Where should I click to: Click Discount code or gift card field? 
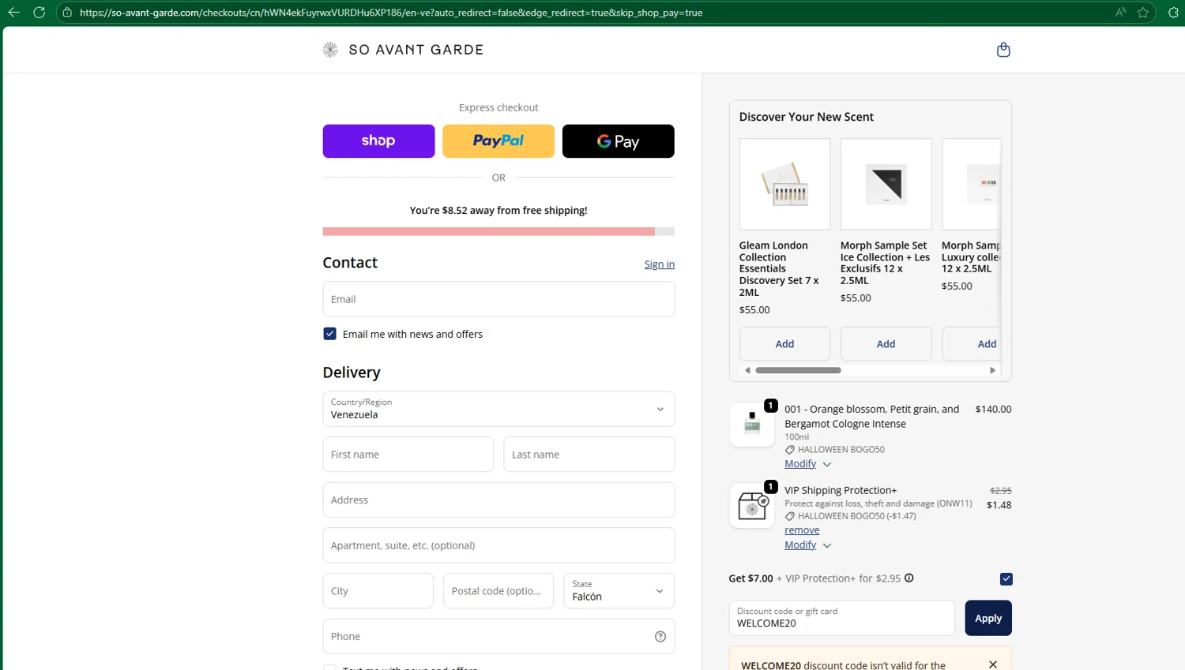click(x=841, y=618)
